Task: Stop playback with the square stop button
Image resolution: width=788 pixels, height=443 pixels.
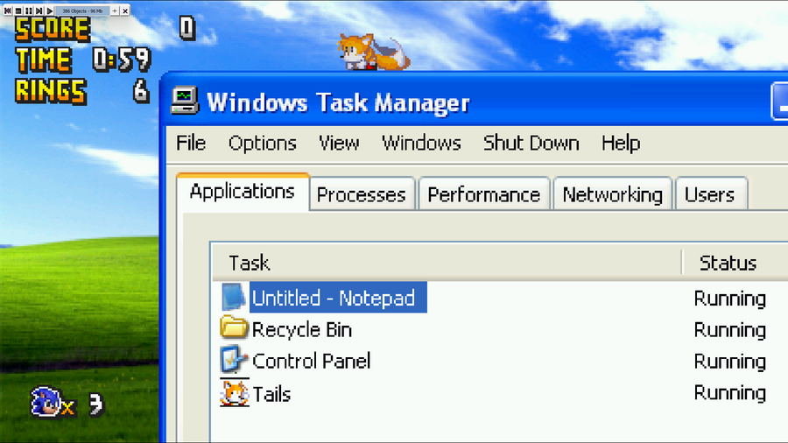Action: pyautogui.click(x=18, y=11)
